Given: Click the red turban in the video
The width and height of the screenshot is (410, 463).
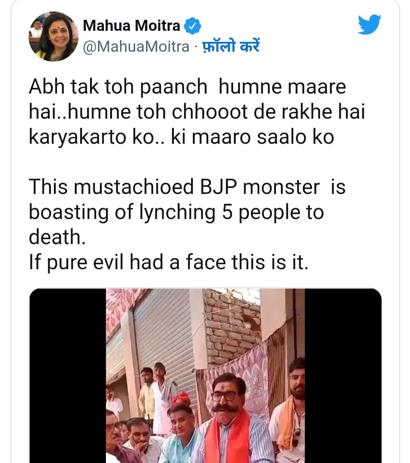Looking at the screenshot, I should tap(181, 398).
